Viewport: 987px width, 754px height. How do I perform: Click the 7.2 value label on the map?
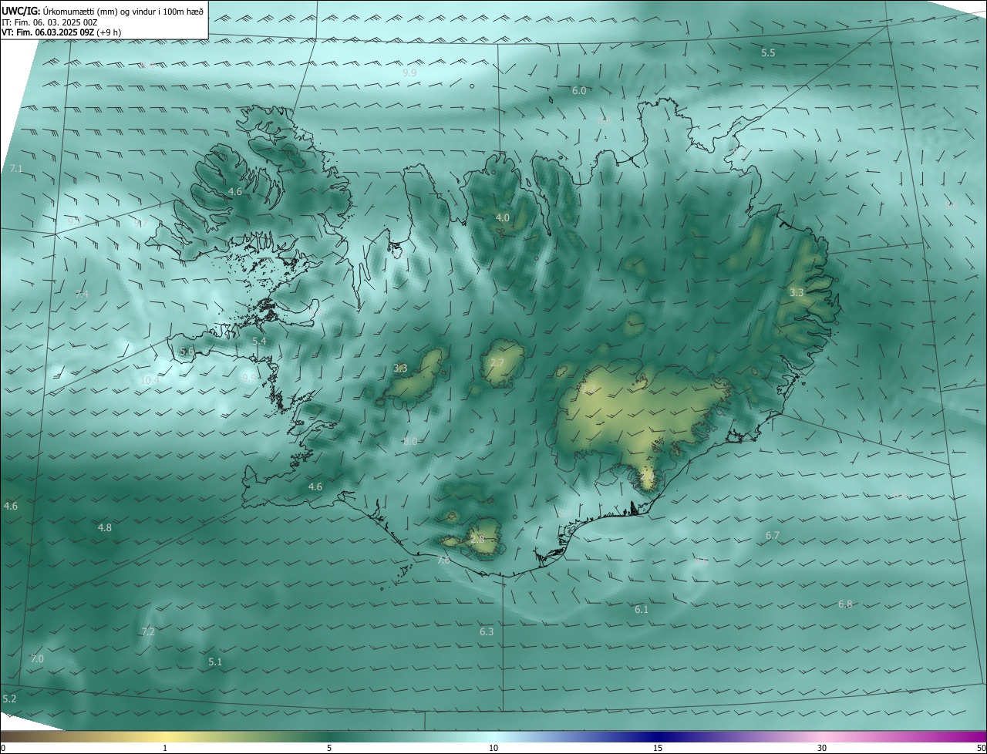tap(148, 632)
